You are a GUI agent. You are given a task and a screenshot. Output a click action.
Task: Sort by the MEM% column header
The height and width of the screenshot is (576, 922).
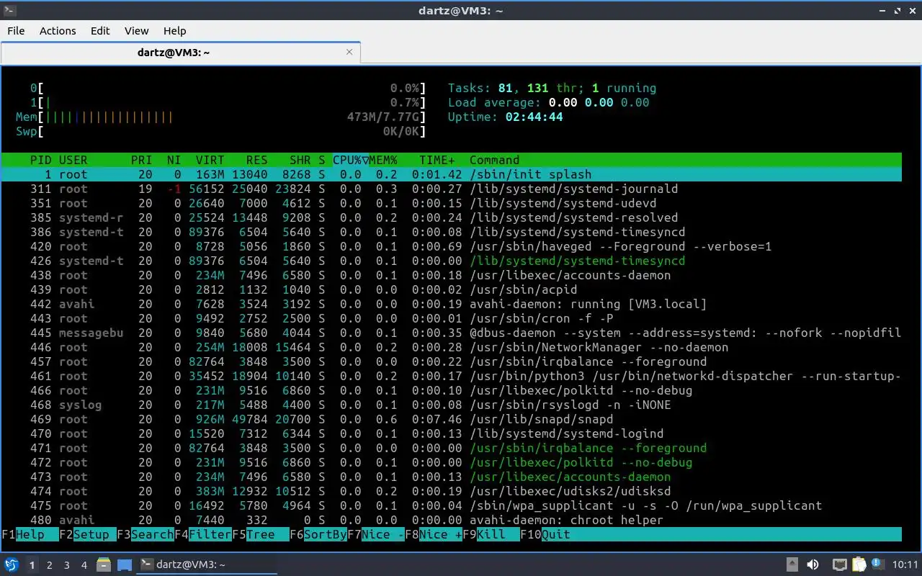coord(382,160)
